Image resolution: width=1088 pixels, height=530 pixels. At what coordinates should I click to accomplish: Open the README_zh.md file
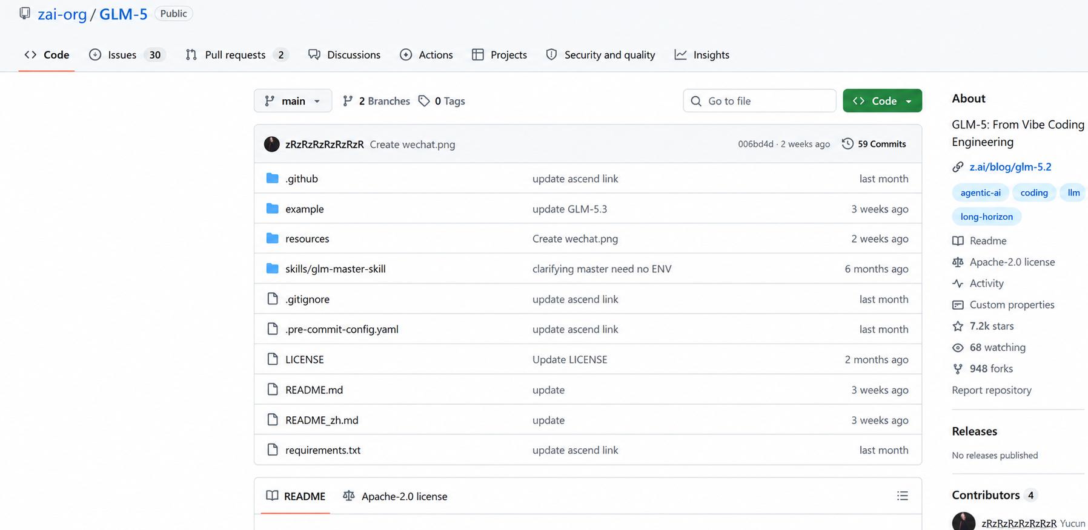pos(322,420)
